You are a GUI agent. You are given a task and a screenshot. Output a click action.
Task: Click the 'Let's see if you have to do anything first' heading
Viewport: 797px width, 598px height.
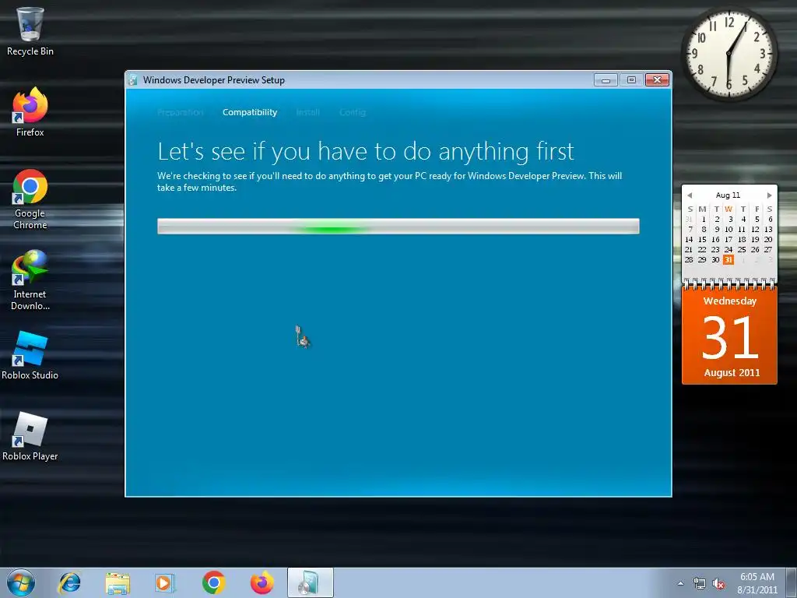[x=366, y=152]
